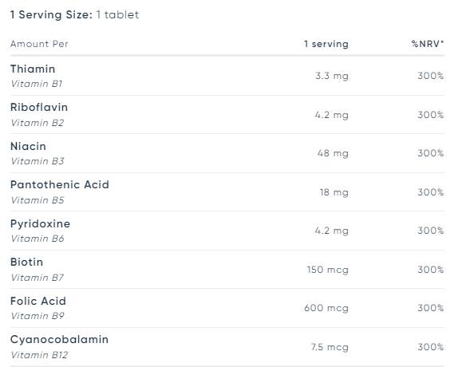Screen dimensions: 462x367
Task: Select the 7.5 mcg Cyanocobalamin amount
Action: pyautogui.click(x=330, y=347)
